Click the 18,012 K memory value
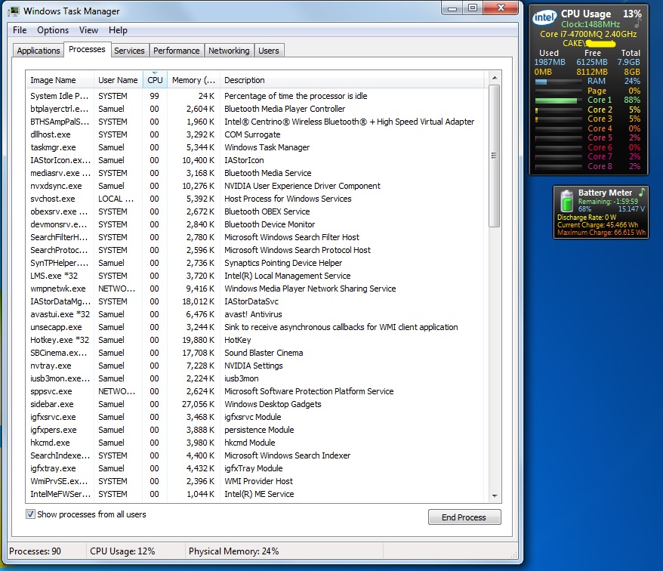 tap(199, 301)
